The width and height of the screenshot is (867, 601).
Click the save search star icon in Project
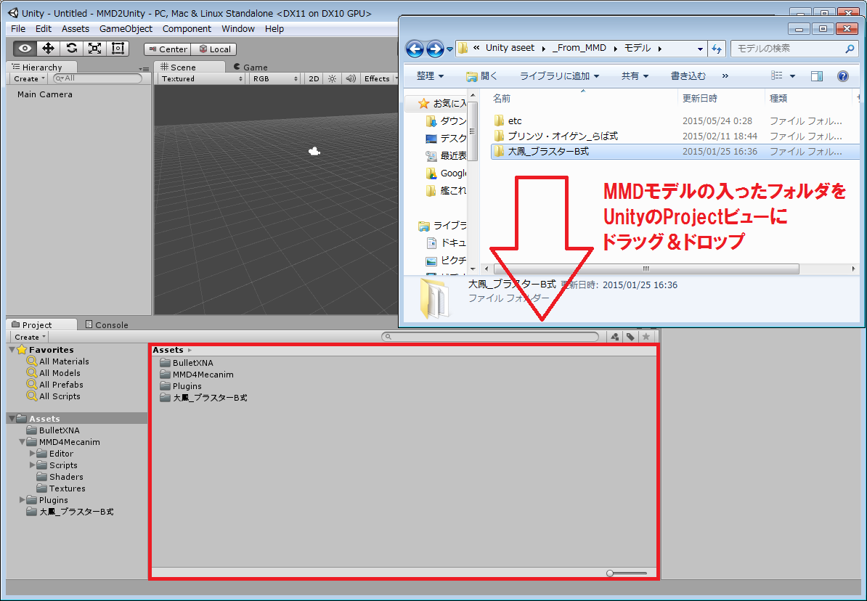click(x=646, y=336)
